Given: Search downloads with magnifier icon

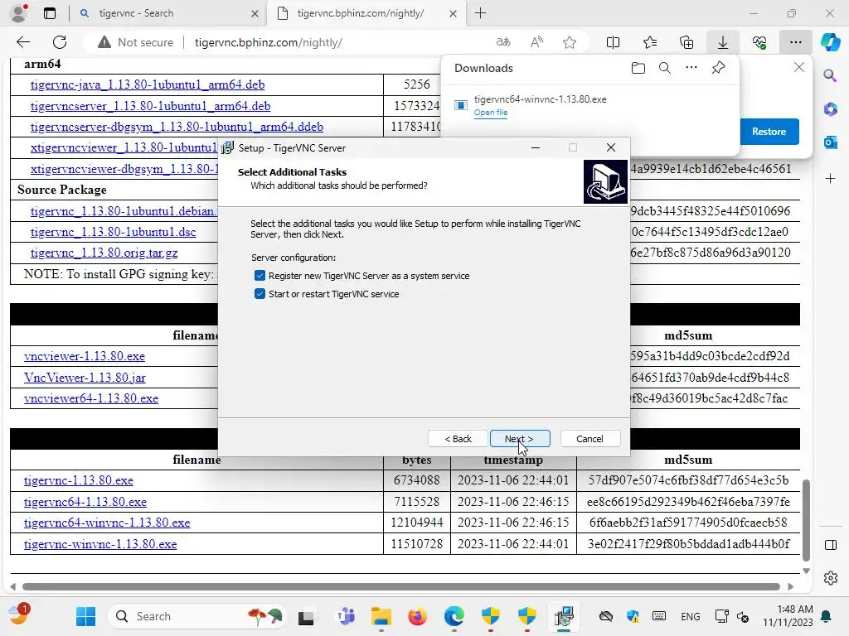Looking at the screenshot, I should click(665, 68).
